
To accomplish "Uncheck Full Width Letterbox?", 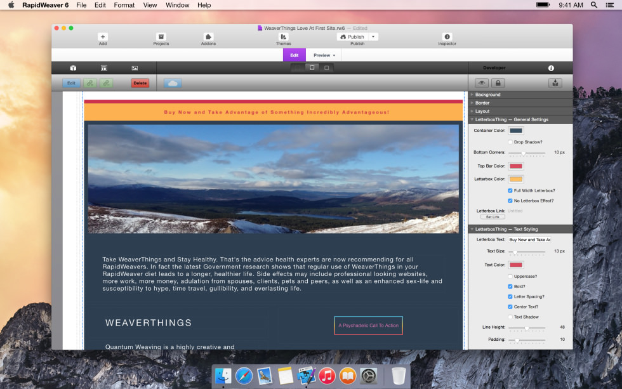I will [510, 191].
